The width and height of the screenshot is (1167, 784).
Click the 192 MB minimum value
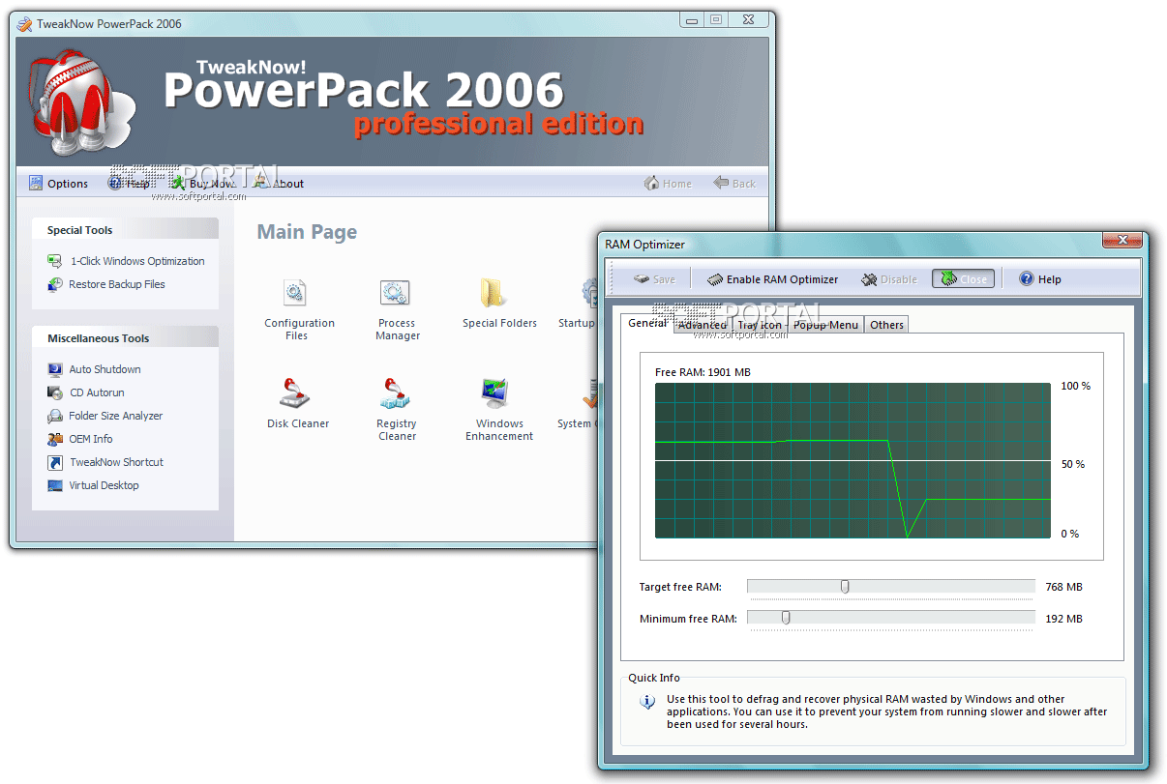(x=1063, y=619)
